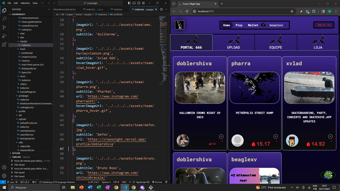Open the Windows Start menu

pos(4,187)
